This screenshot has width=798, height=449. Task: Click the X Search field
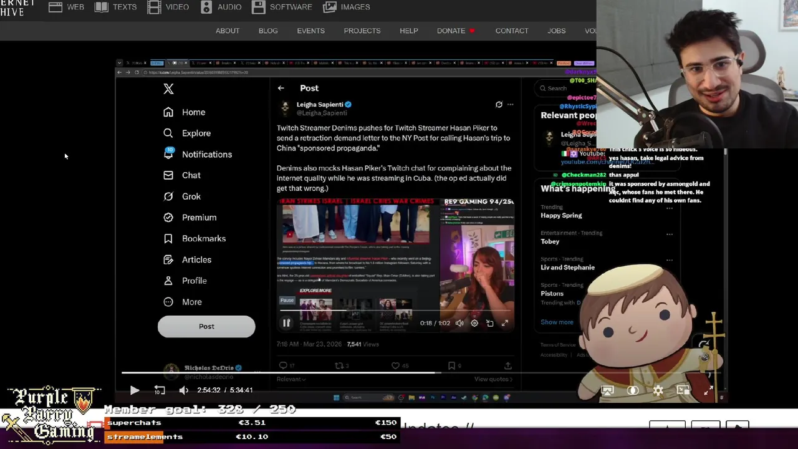point(564,89)
